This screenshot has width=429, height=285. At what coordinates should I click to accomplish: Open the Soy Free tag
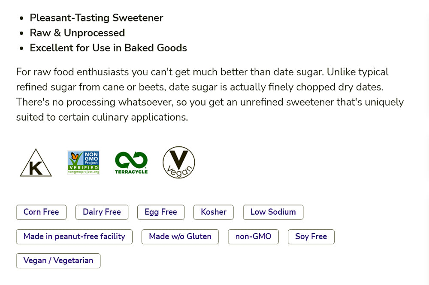tap(311, 237)
